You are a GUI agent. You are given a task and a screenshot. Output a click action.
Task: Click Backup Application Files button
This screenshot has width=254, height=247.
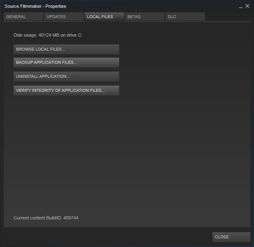tap(66, 63)
